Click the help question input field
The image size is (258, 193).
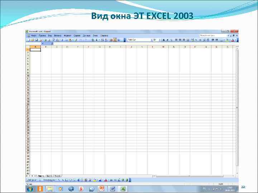click(213, 35)
